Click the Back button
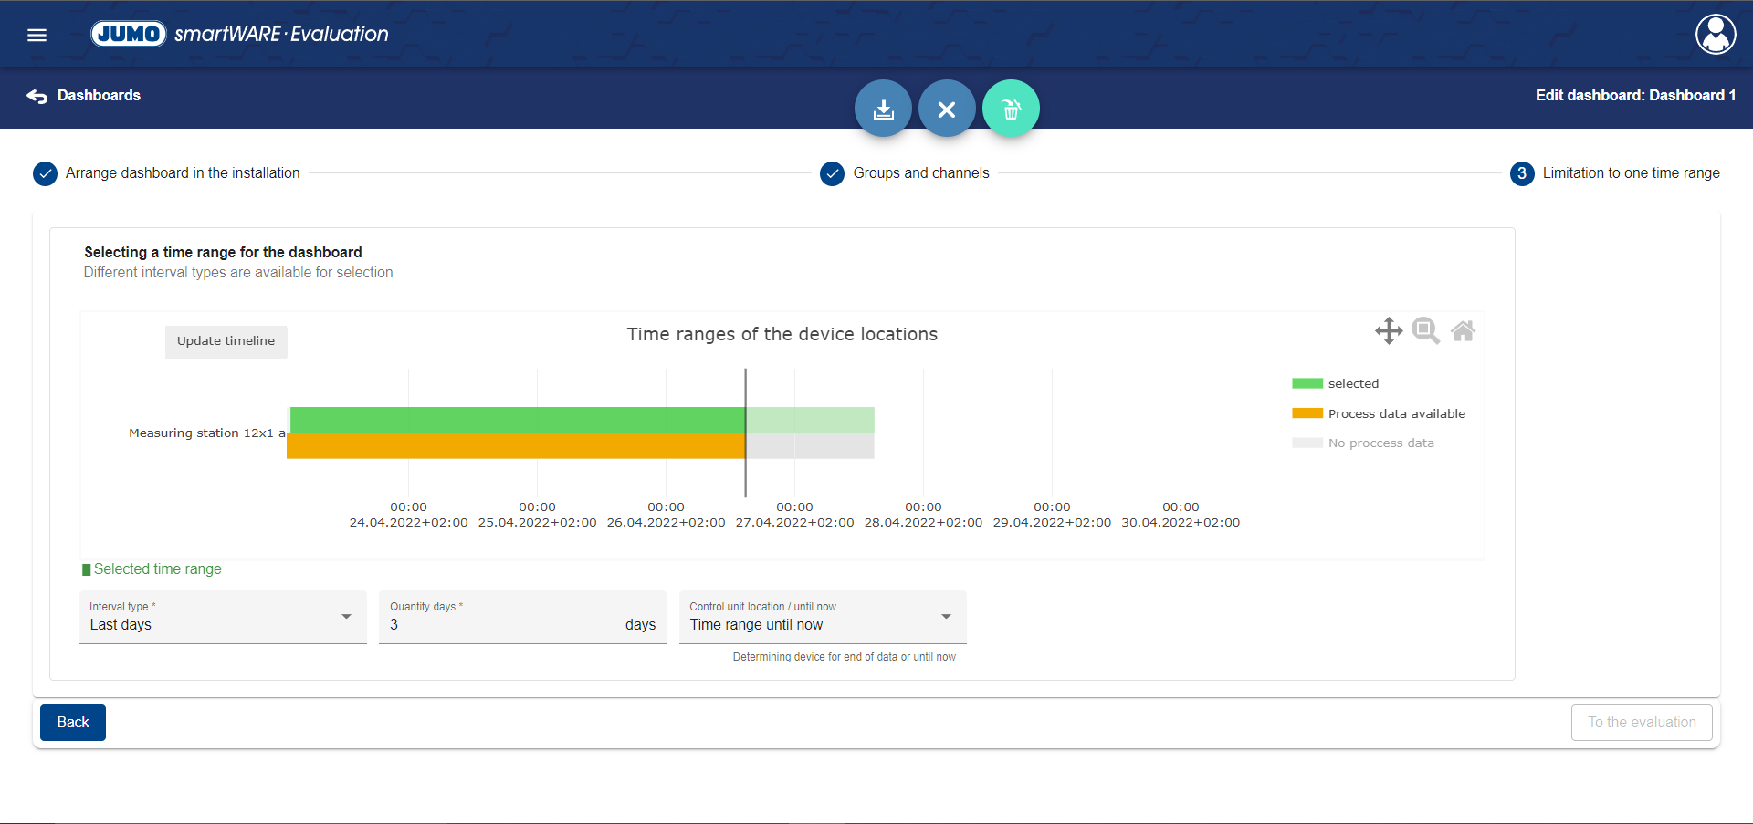Screen dimensions: 1753x824 73,723
